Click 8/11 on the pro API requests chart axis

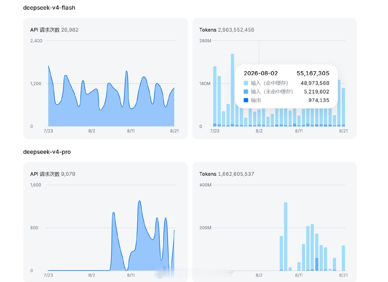click(131, 275)
